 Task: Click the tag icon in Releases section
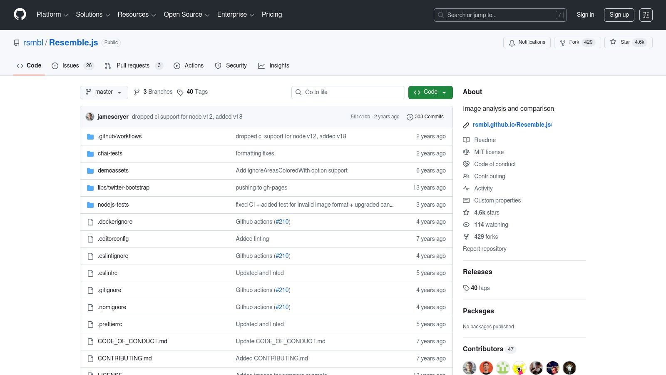(x=466, y=288)
